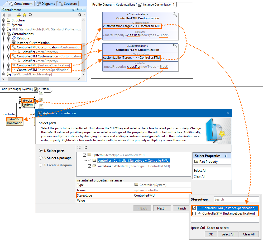Uncheck the controller : Controller part checkbox

90,160
